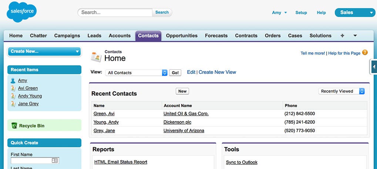Click the plus icon for all tabs
Screen dimensions: 377x169
click(342, 36)
